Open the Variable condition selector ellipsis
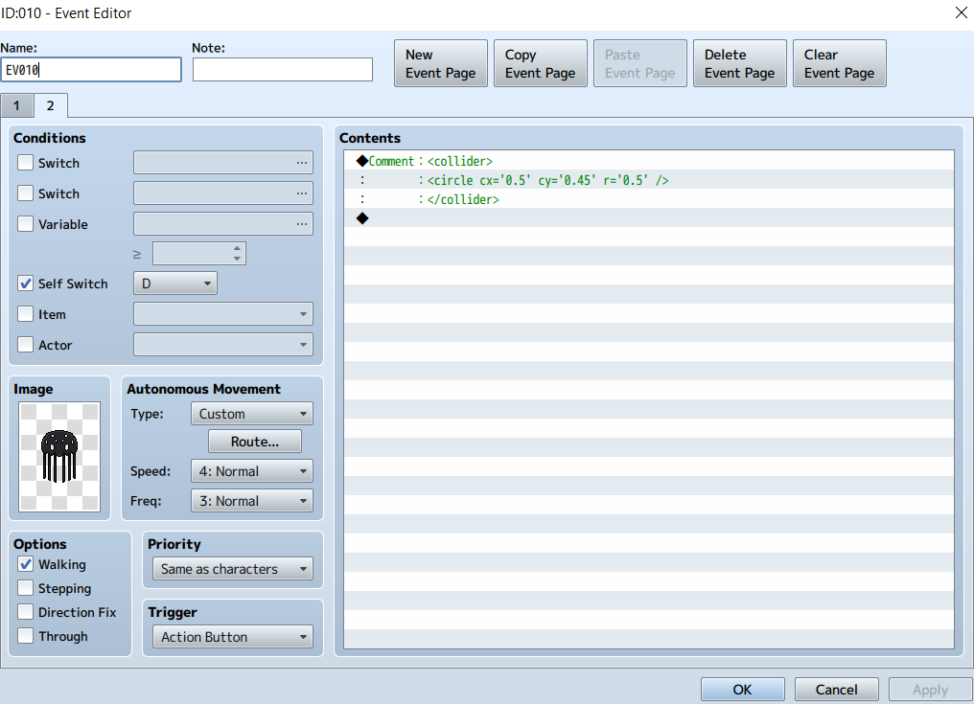The image size is (974, 704). (x=302, y=223)
